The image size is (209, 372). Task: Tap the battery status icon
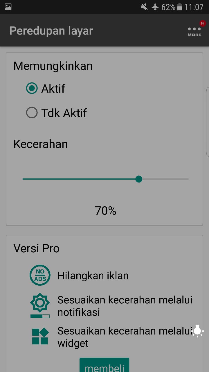click(x=180, y=7)
